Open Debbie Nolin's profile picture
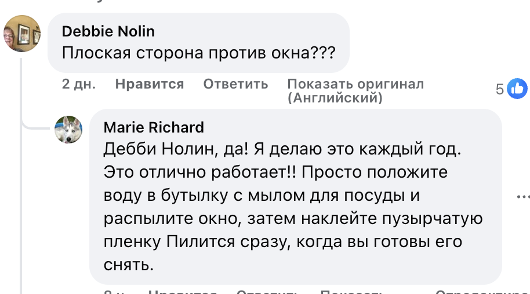This screenshot has width=530, height=294. (x=22, y=34)
